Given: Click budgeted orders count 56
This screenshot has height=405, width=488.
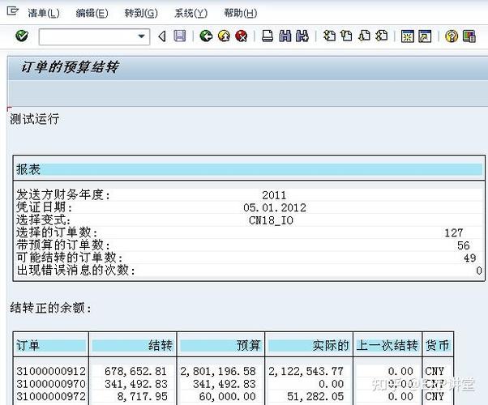Looking at the screenshot, I should tap(464, 245).
